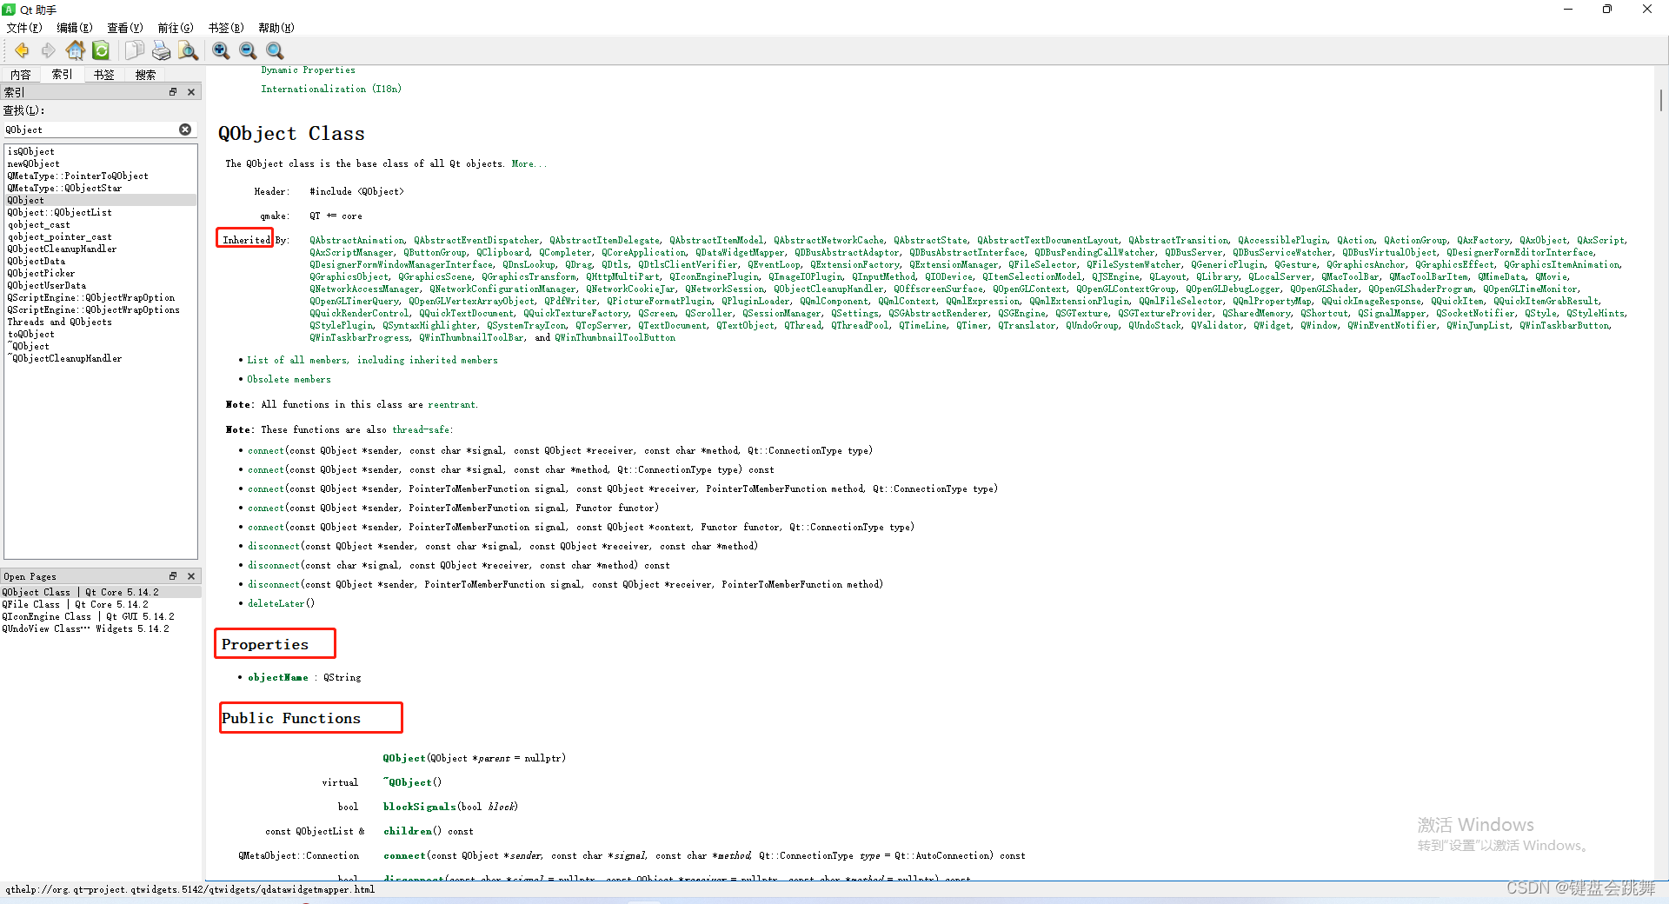Open QAbstractAnimation inherited class link

pyautogui.click(x=356, y=240)
